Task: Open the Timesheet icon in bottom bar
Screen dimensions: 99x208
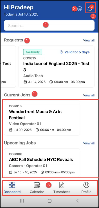Action: coord(61,185)
